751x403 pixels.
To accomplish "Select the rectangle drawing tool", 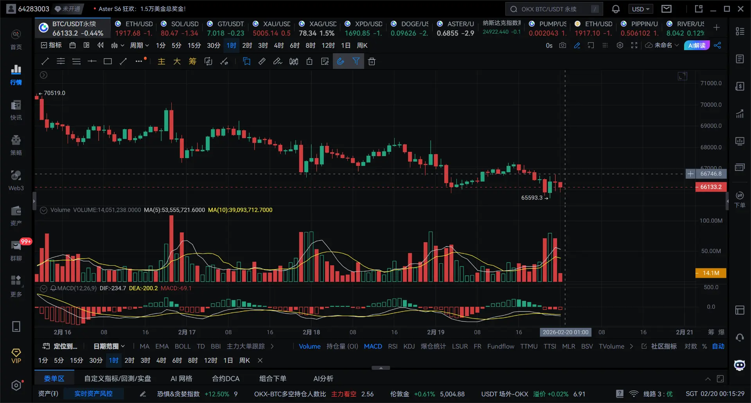I will pos(108,61).
